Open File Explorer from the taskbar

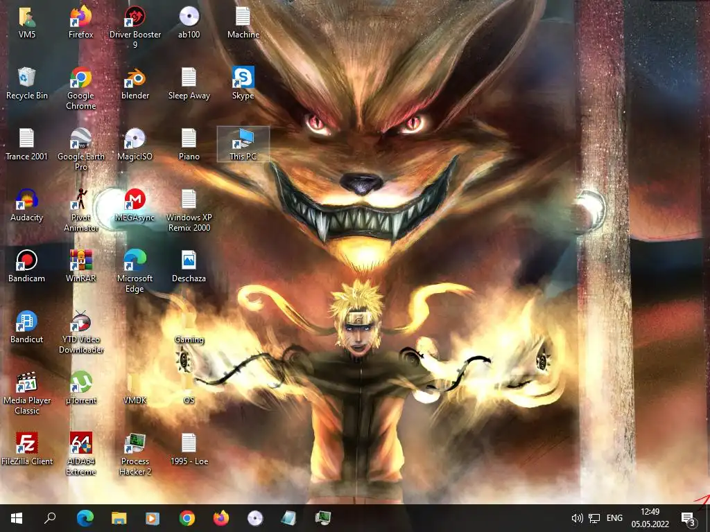coord(119,518)
